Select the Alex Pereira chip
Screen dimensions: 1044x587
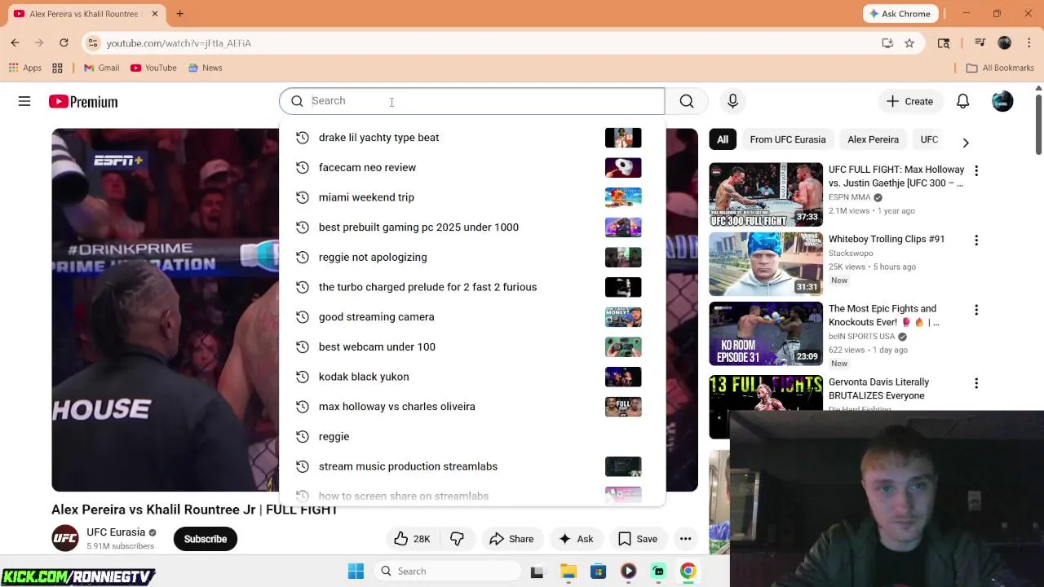(873, 139)
